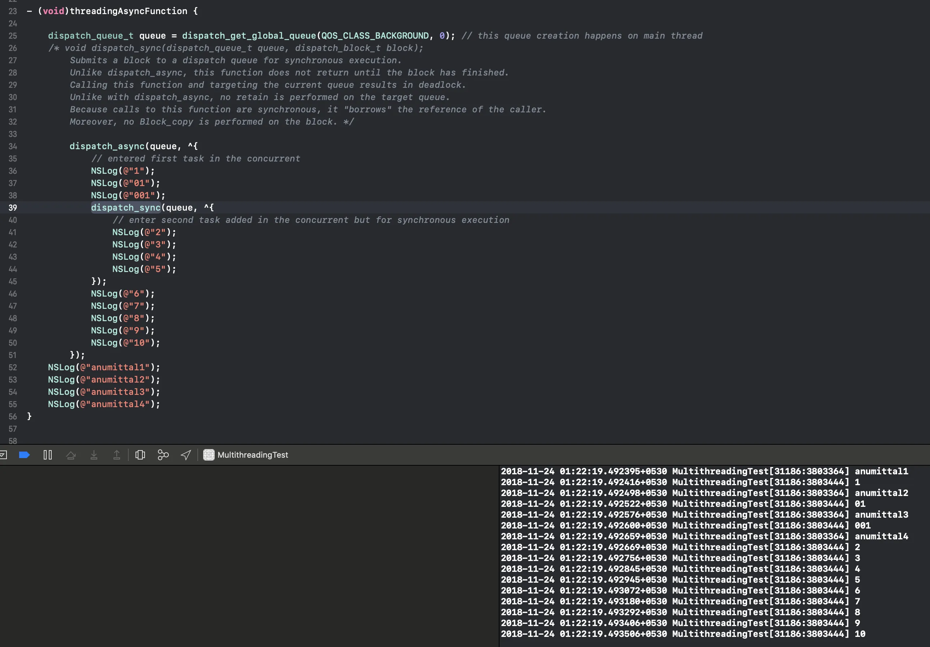This screenshot has height=647, width=930.
Task: Click the dispatch_sync call on line 39
Action: pos(126,208)
